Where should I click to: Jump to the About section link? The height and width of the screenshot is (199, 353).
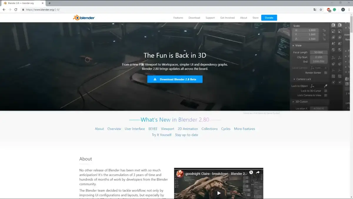pos(99,129)
